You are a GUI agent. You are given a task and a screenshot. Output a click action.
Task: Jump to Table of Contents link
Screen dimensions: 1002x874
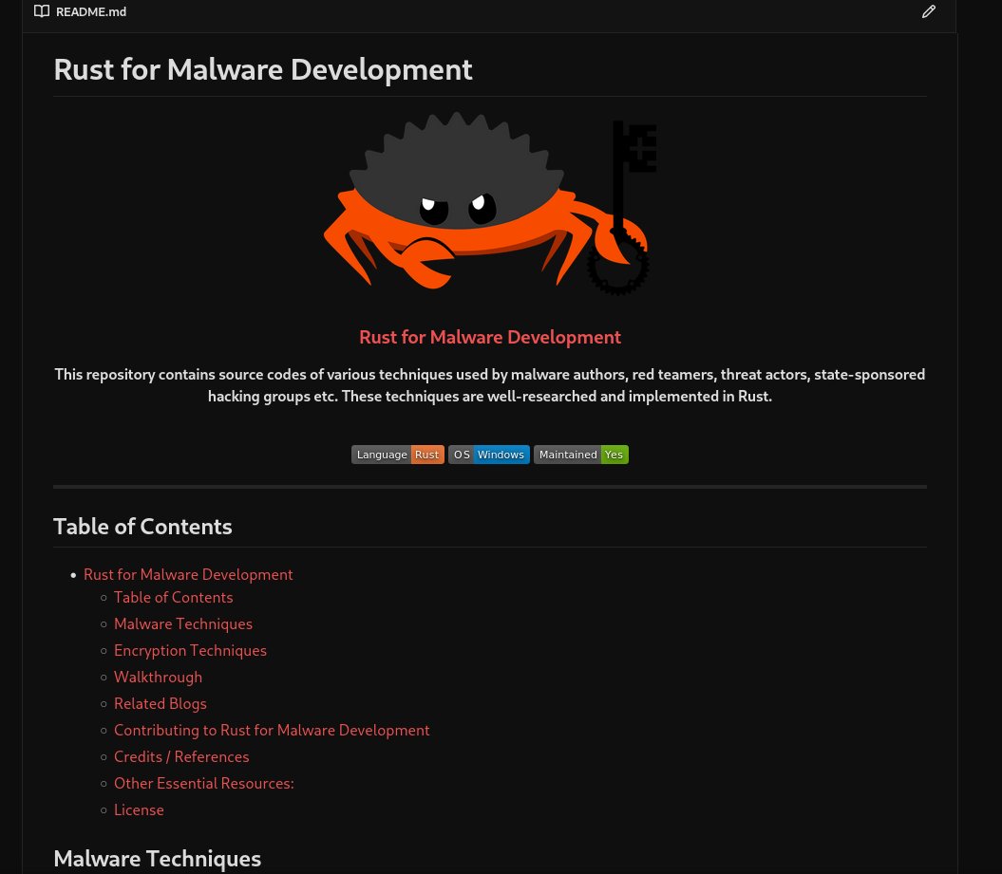point(173,598)
